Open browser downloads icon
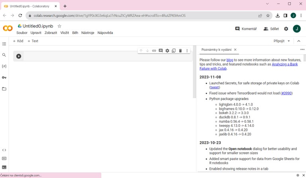The width and height of the screenshot is (306, 178). pos(278,16)
